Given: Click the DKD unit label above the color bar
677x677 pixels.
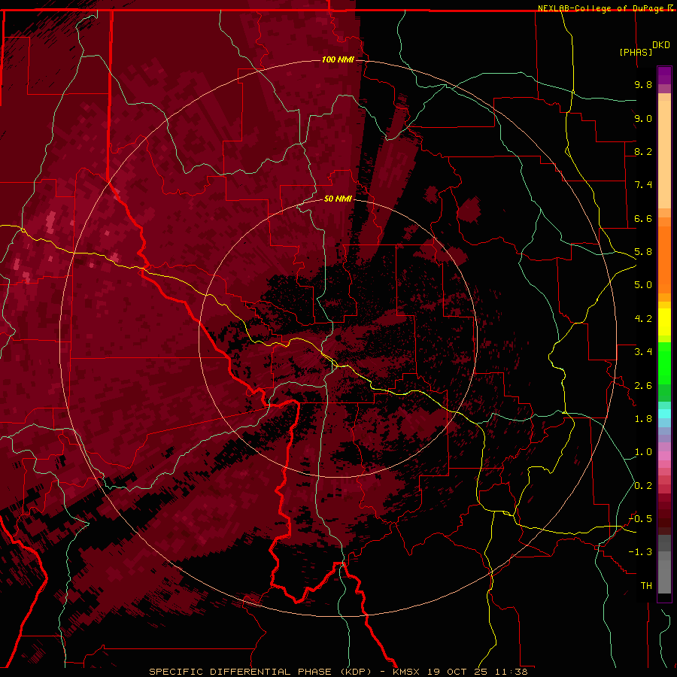Looking at the screenshot, I should 661,45.
